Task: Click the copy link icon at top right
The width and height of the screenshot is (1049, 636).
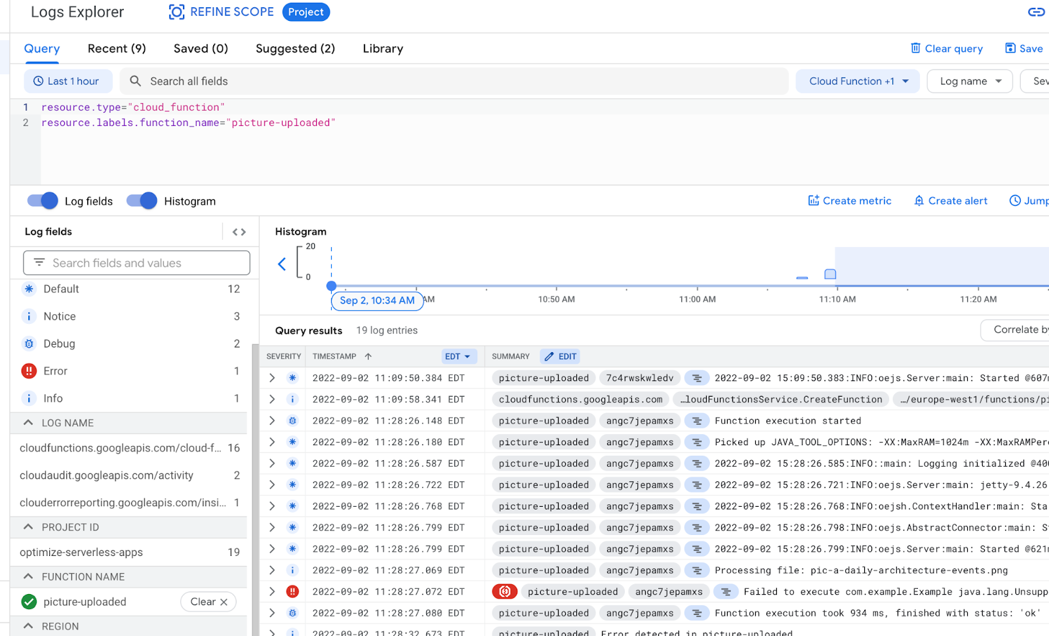Action: 1036,12
